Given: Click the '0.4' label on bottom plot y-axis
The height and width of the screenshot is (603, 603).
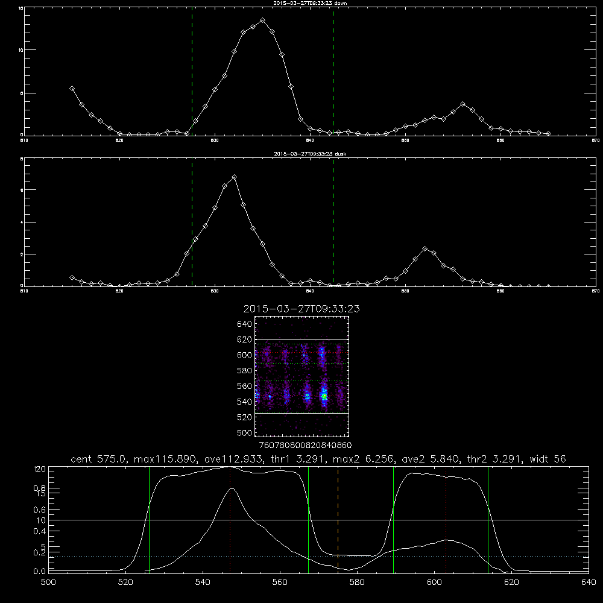Looking at the screenshot, I should point(40,531).
